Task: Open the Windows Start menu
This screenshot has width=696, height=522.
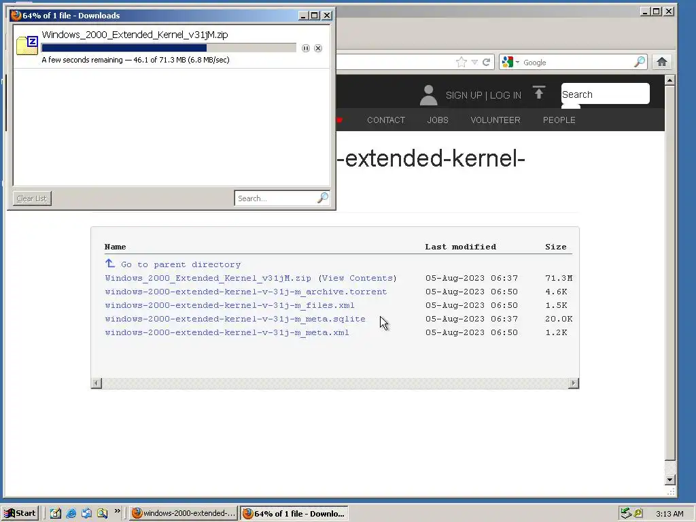Action: pos(20,513)
